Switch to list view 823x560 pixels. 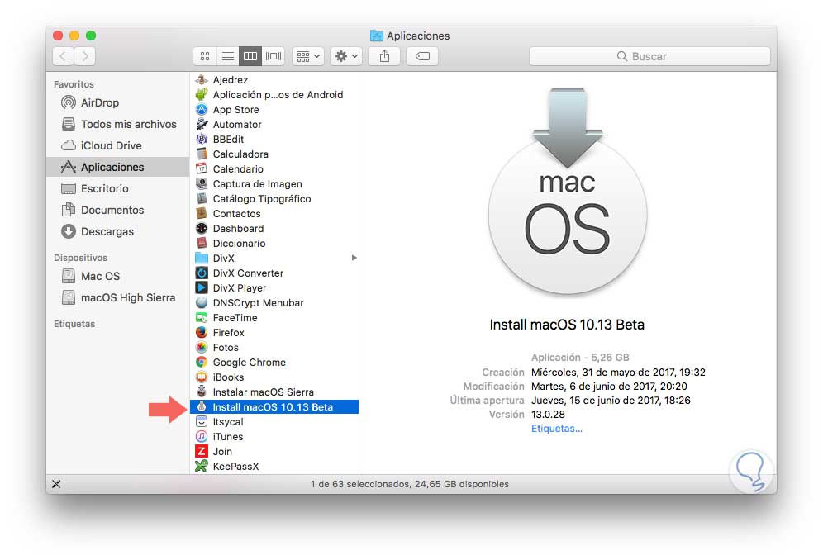[x=228, y=56]
